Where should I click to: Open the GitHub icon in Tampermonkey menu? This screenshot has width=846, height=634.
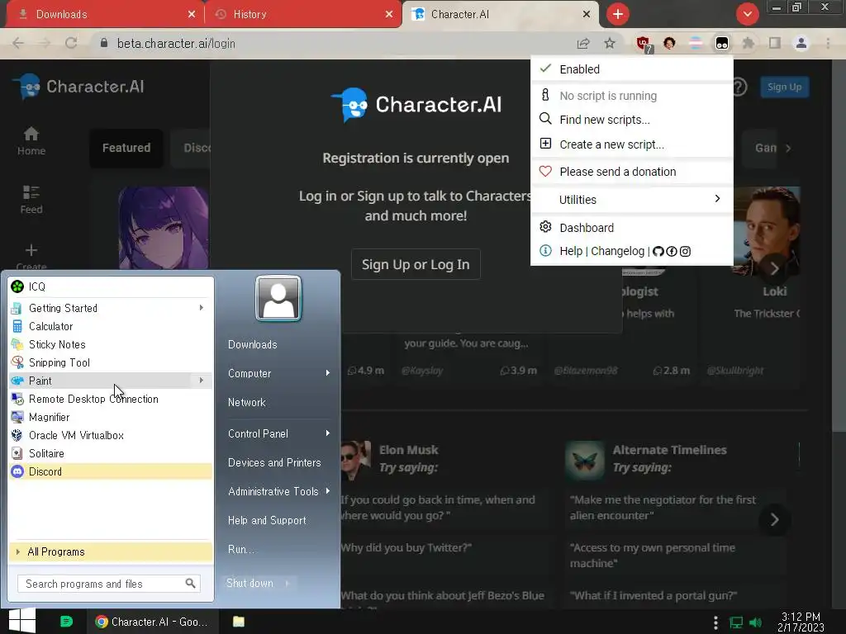pyautogui.click(x=658, y=251)
